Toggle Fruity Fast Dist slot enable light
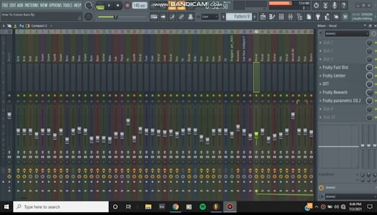The width and height of the screenshot is (377, 215). pos(375,67)
